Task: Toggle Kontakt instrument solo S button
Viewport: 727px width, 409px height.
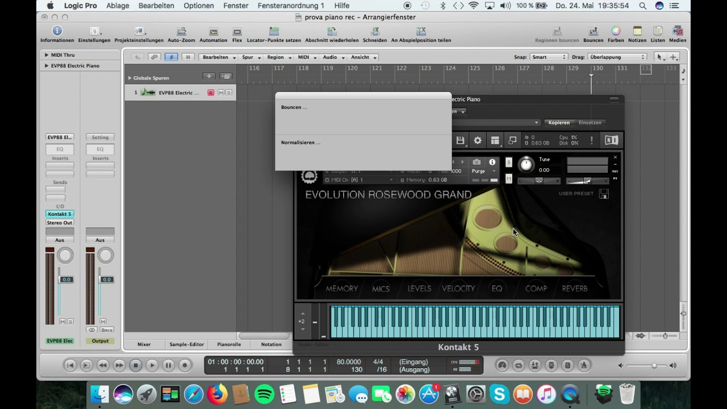Action: (x=509, y=162)
